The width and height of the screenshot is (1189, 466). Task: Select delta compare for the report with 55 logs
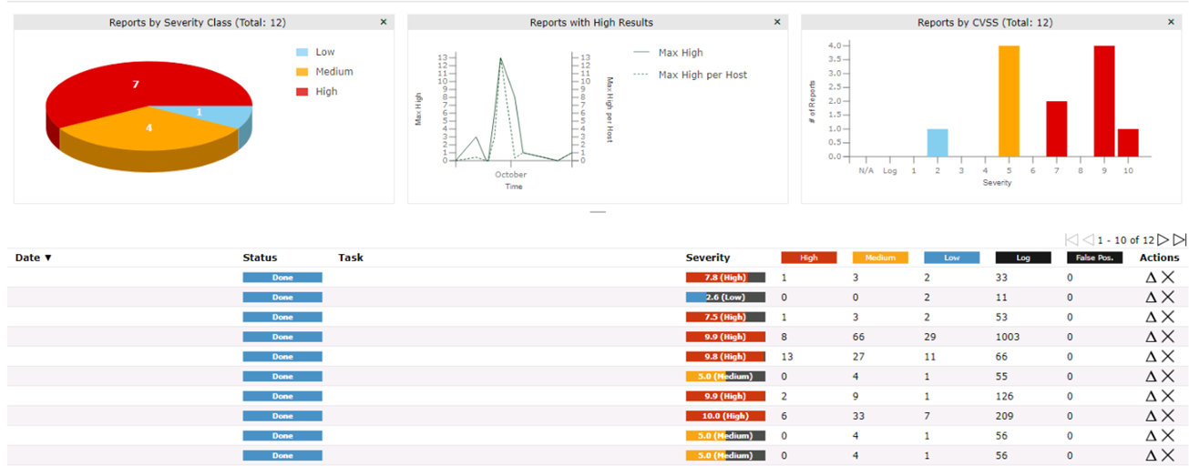tap(1151, 377)
